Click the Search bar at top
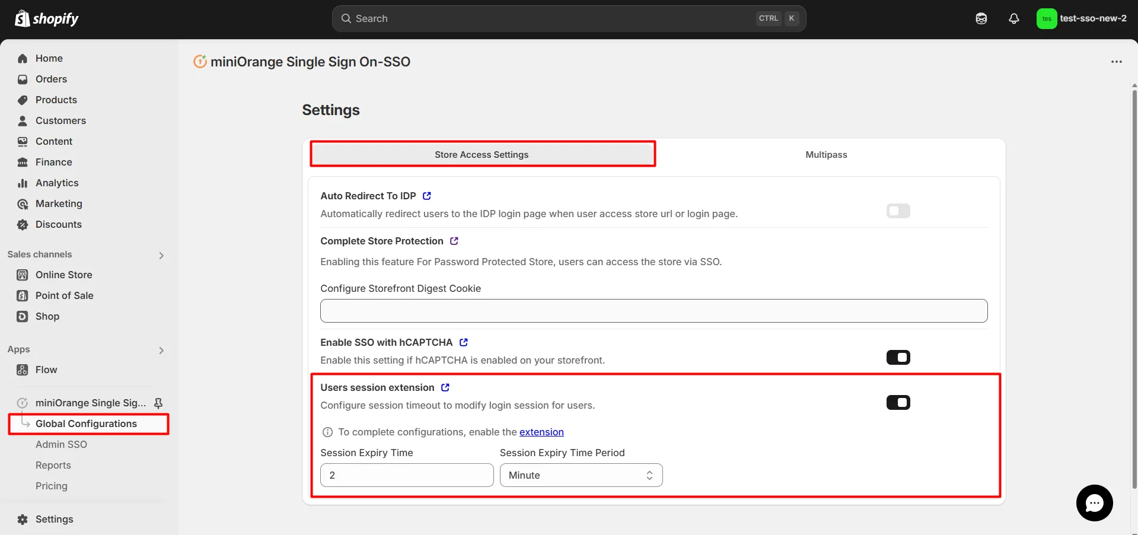The image size is (1138, 535). coord(569,18)
